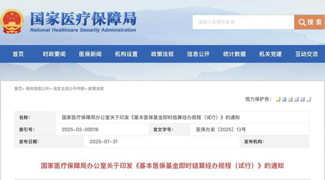This screenshot has width=325, height=180.
Task: Open 信息公开 navigation item
Action: point(198,54)
